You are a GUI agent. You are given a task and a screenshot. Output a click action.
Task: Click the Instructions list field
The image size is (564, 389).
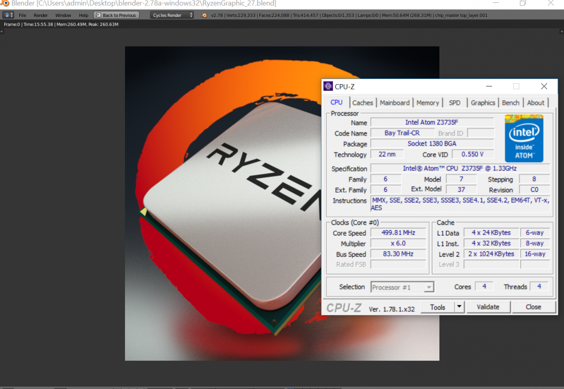460,204
